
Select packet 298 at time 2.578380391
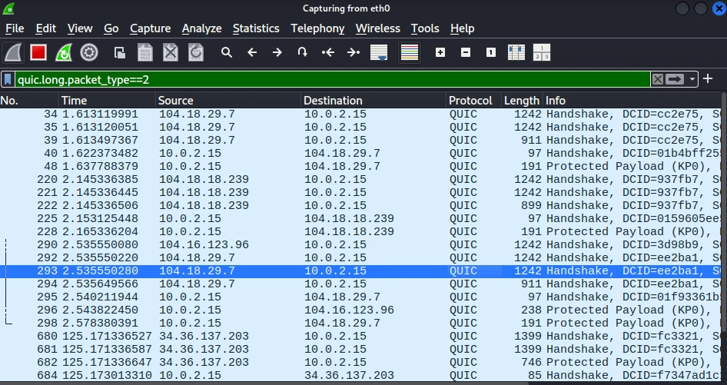[360, 323]
